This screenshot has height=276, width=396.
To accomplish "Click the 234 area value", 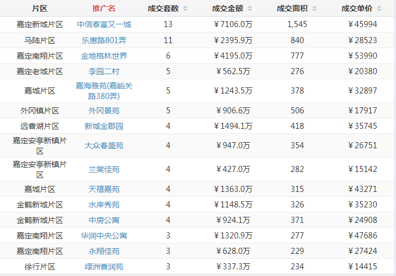I will tap(297, 267).
